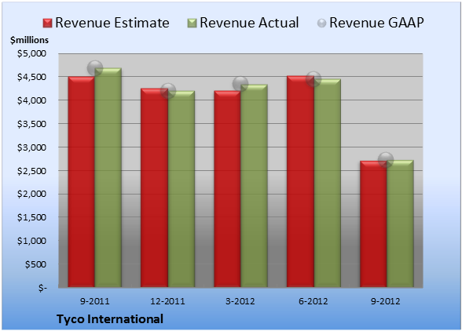Select the green actual bar for 6-2012

[x=327, y=183]
